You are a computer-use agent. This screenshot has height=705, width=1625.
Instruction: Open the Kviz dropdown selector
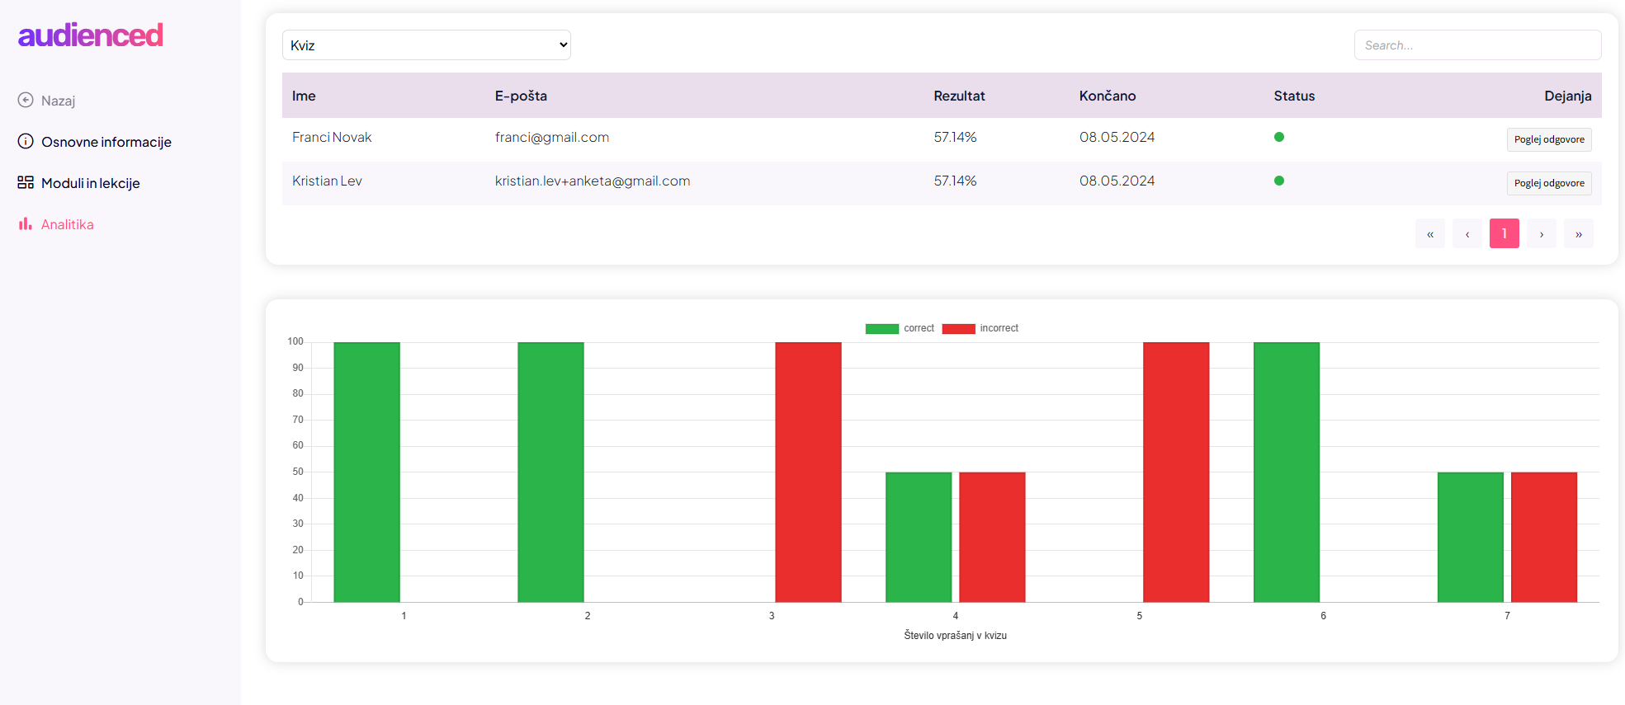click(426, 45)
